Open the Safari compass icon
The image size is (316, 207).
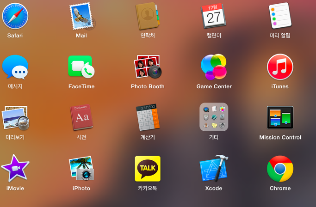point(15,16)
